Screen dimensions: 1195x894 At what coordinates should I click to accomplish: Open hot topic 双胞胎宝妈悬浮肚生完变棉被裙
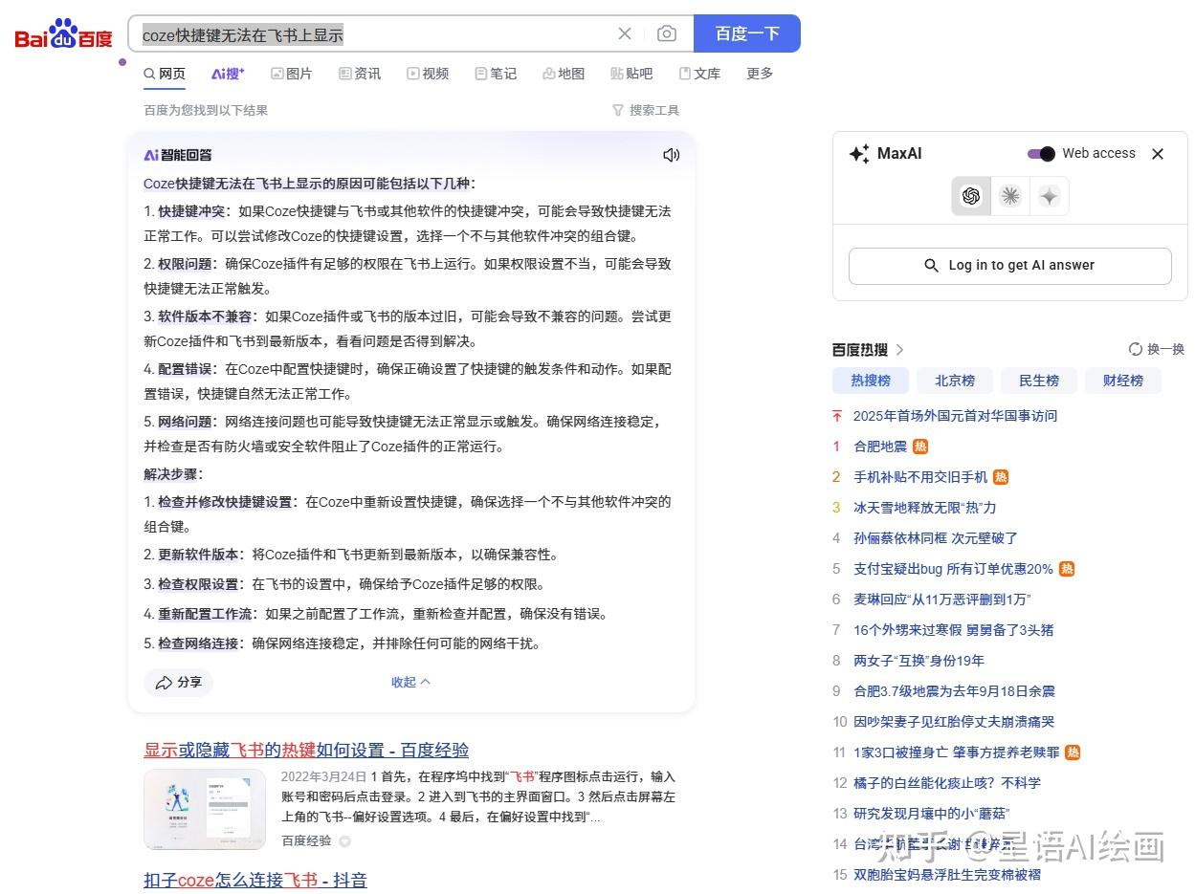point(947,875)
